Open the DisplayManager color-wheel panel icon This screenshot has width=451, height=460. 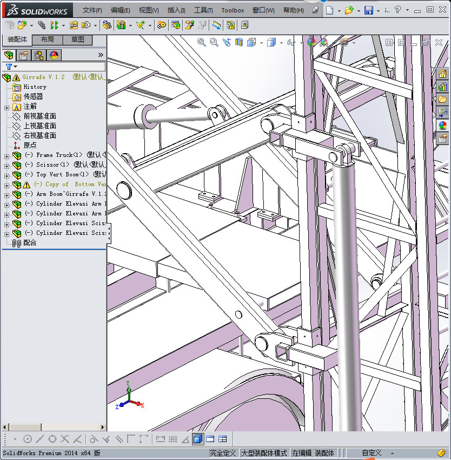point(54,55)
